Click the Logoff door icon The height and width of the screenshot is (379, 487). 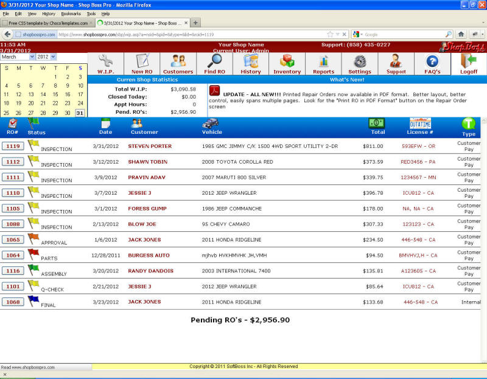(468, 61)
